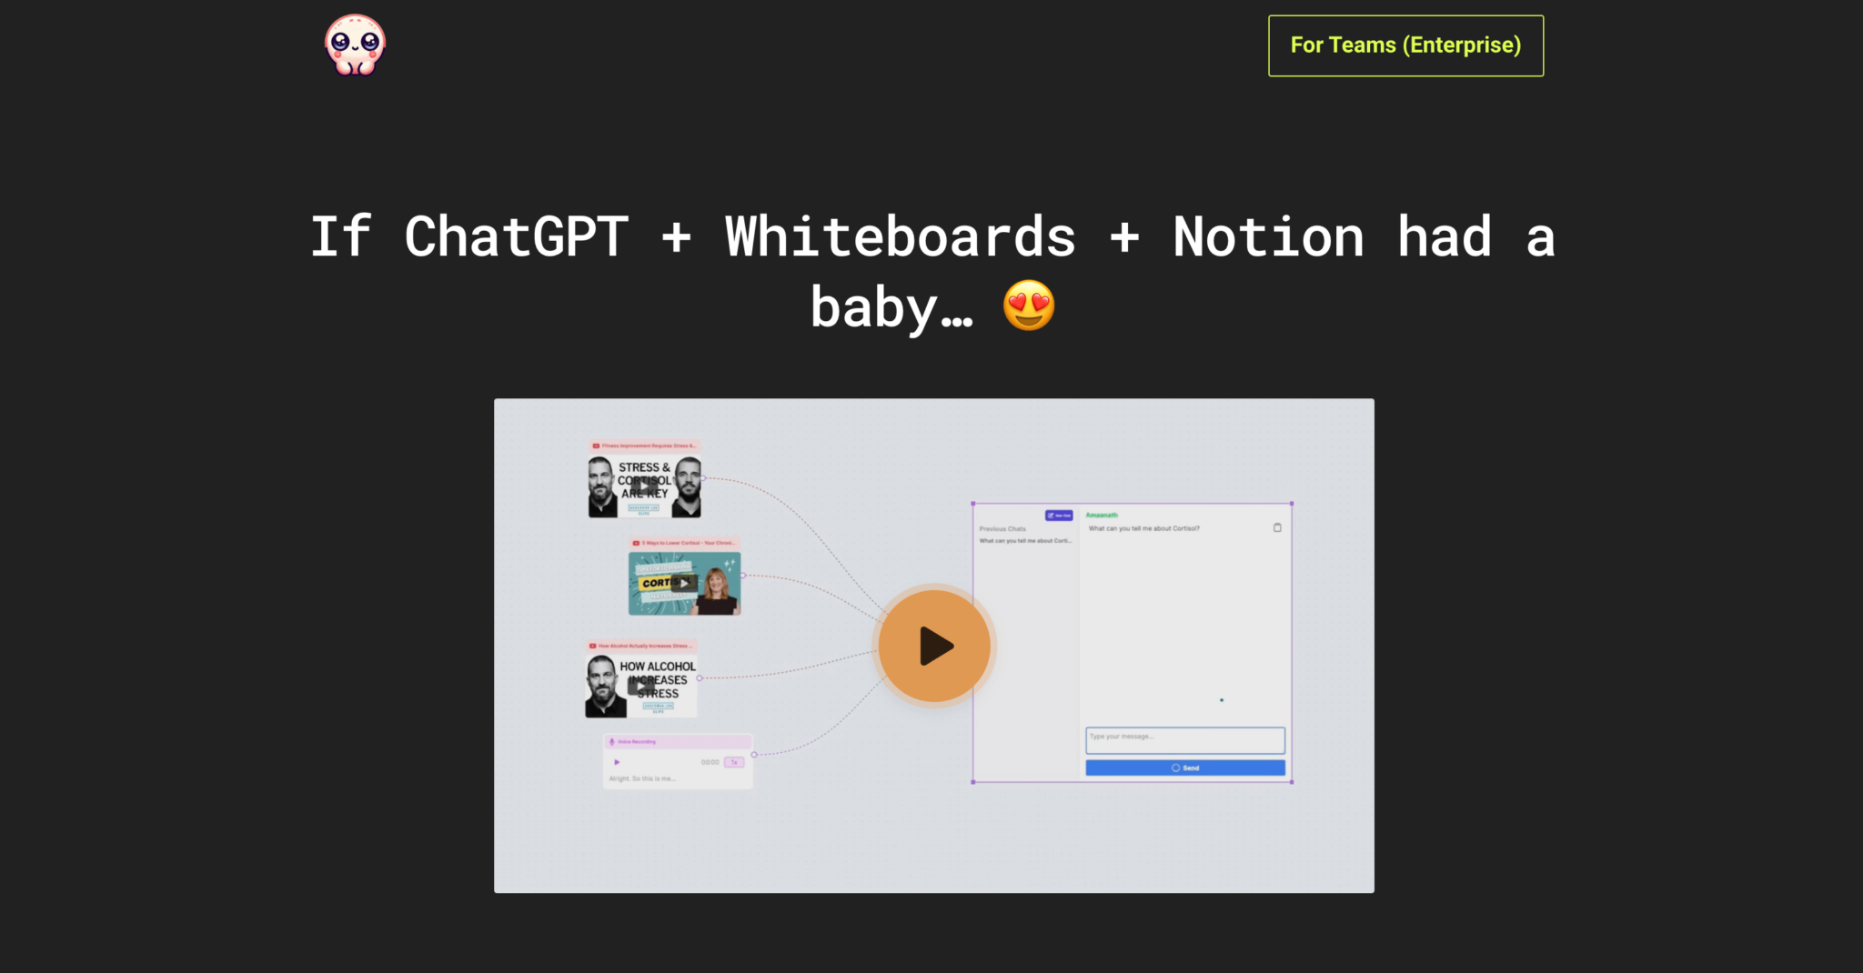This screenshot has width=1863, height=973.
Task: Click the purple corner handle of the chat frame
Action: coord(973,504)
